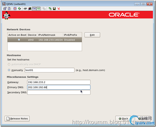This screenshot has width=156, height=127.
Task: Select the manually hostname radio button
Action: (x=9, y=70)
